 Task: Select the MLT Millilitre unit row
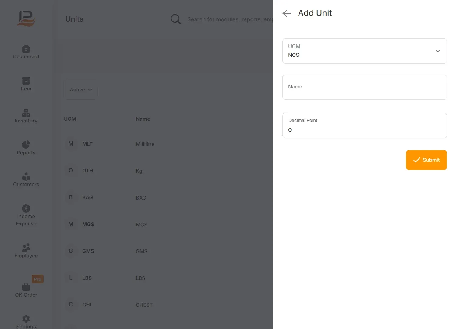[x=167, y=144]
